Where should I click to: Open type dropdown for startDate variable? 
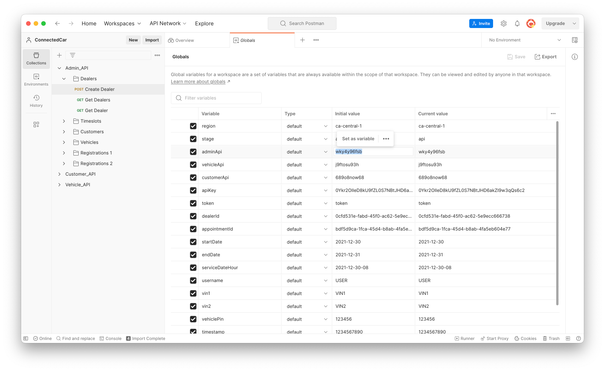click(x=307, y=242)
